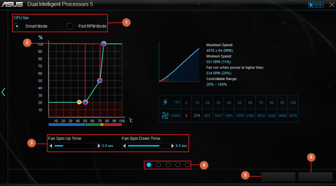Click the Fan Spin Up Time slider bar
Image resolution: width=336 pixels, height=186 pixels.
[75, 146]
